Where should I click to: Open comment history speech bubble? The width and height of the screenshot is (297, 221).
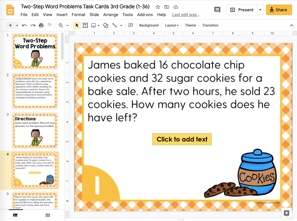[x=217, y=10]
